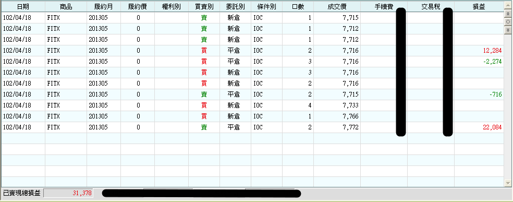Click 新倉 in the 7,733 price row

point(234,105)
